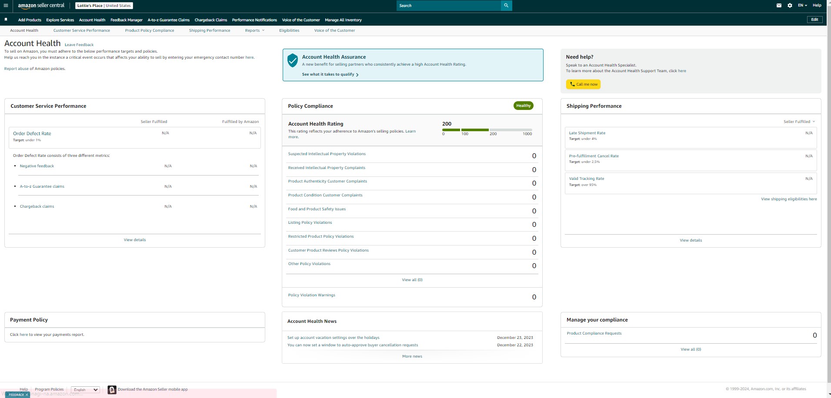
Task: Open Received Intellectual Property Complaints
Action: click(x=327, y=168)
